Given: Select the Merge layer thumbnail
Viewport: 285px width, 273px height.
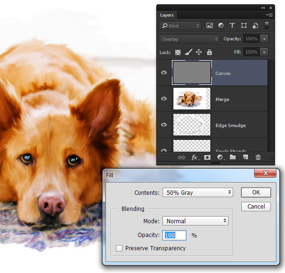Looking at the screenshot, I should pyautogui.click(x=192, y=99).
